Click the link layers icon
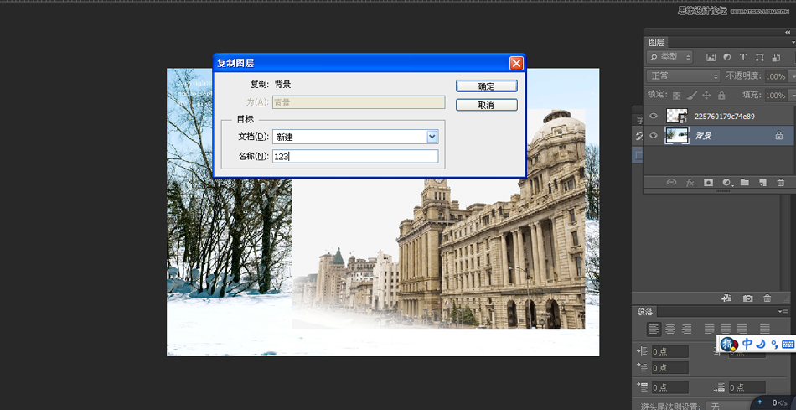The image size is (796, 410). [671, 182]
